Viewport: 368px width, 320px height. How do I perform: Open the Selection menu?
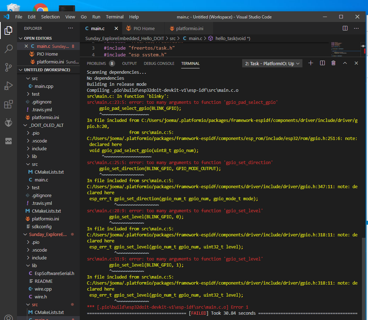click(x=50, y=17)
